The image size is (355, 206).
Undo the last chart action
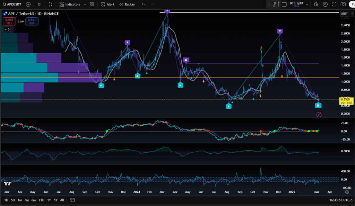[x=144, y=4]
